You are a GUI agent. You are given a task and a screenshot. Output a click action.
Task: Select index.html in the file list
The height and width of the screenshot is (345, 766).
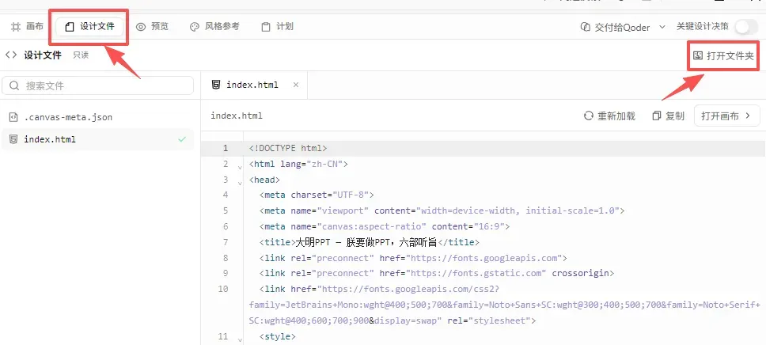(x=97, y=139)
